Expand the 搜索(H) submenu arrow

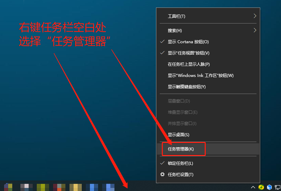[x=254, y=30]
